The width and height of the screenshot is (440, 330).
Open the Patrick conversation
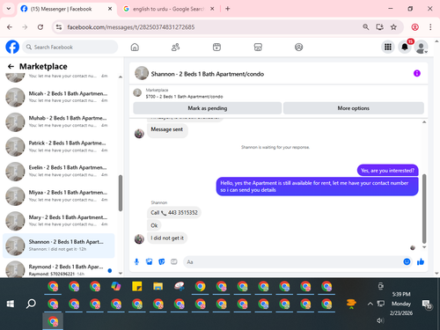click(59, 146)
